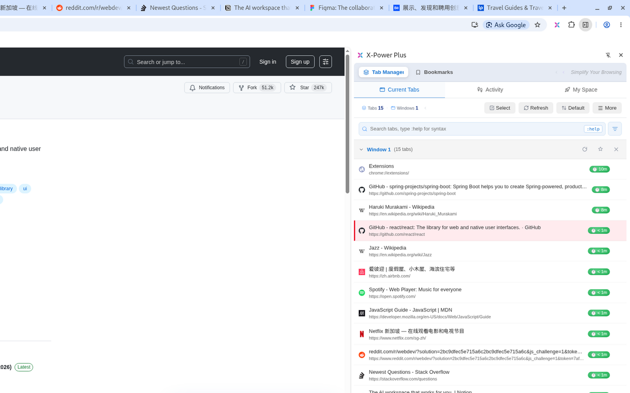Click the GitHub Sign up button
The image size is (630, 393).
coord(300,62)
